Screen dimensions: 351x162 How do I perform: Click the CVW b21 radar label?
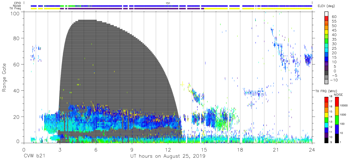click(x=34, y=156)
